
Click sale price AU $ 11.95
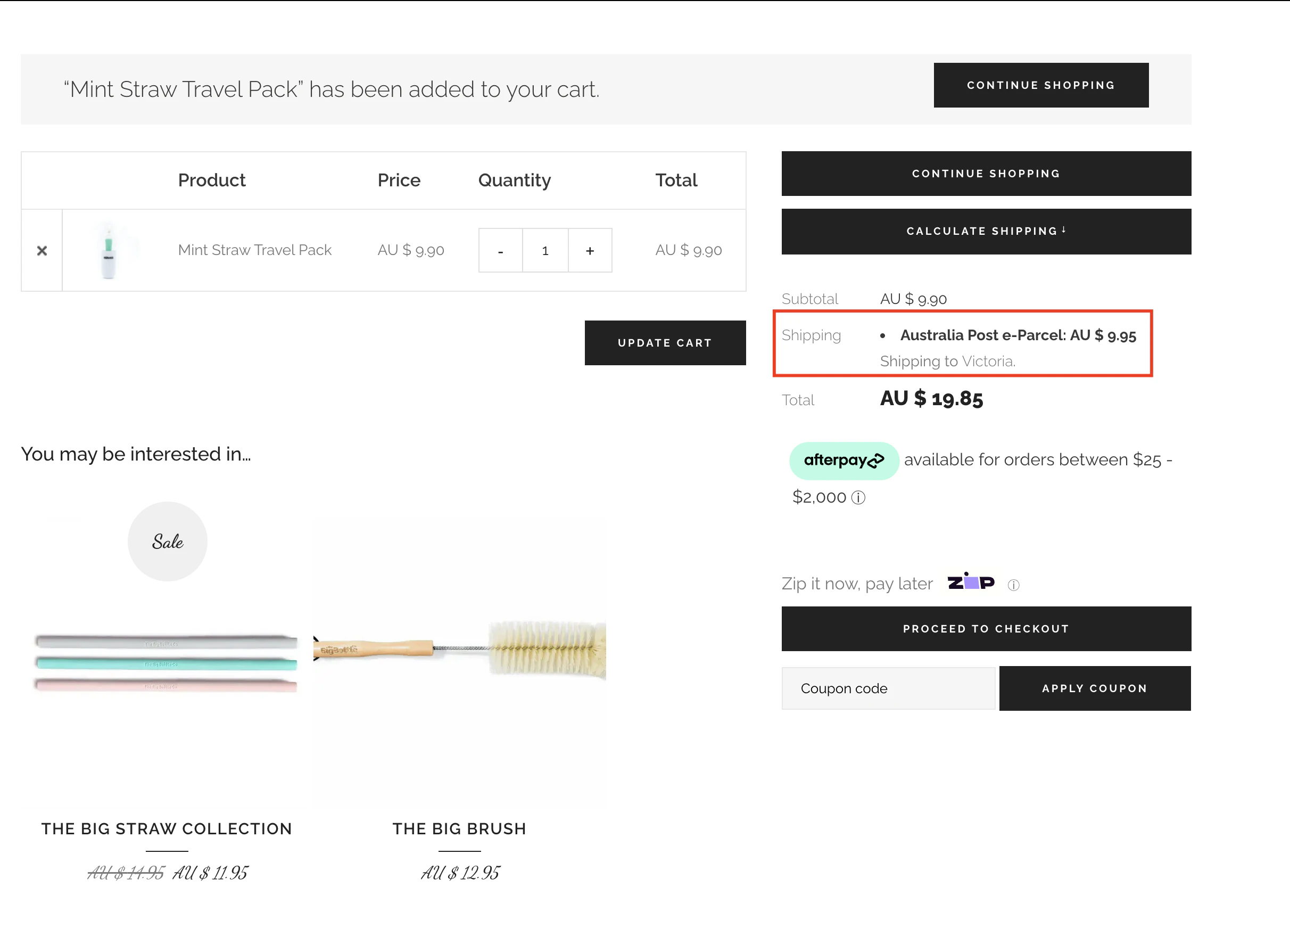click(210, 873)
